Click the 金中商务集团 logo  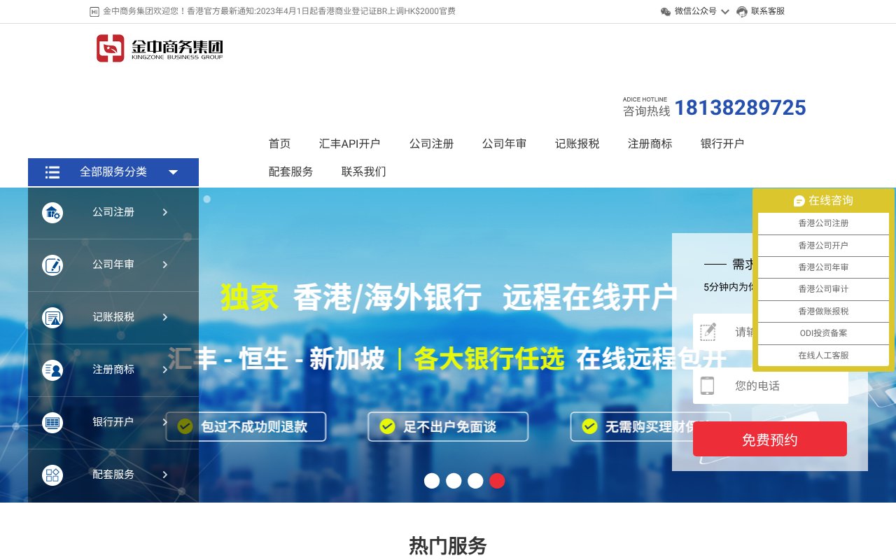(160, 48)
